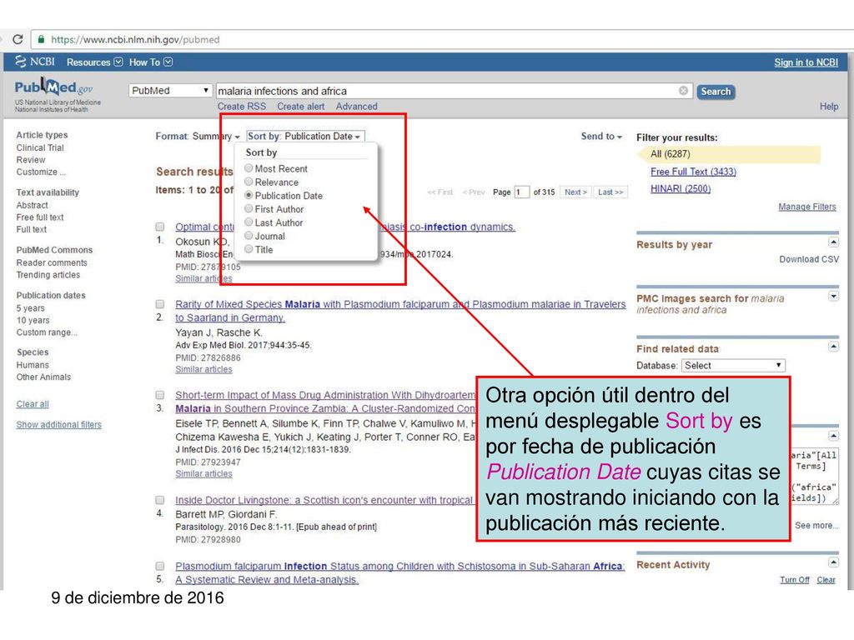The image size is (854, 640).
Task: Click Sign in to NCBI
Action: pyautogui.click(x=806, y=62)
